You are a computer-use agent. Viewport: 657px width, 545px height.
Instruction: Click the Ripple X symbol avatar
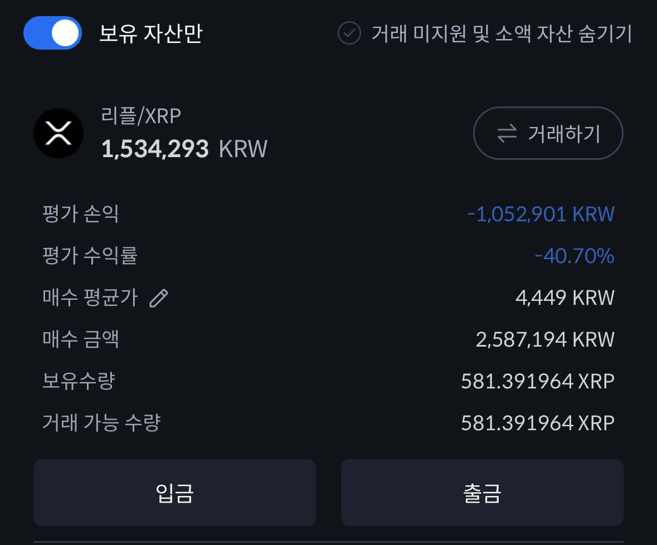click(59, 133)
